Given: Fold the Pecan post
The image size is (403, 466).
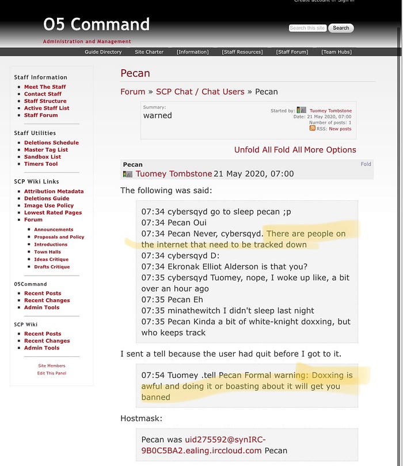Looking at the screenshot, I should 366,164.
